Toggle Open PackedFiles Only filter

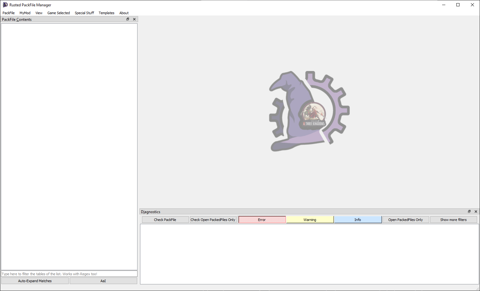(x=406, y=220)
